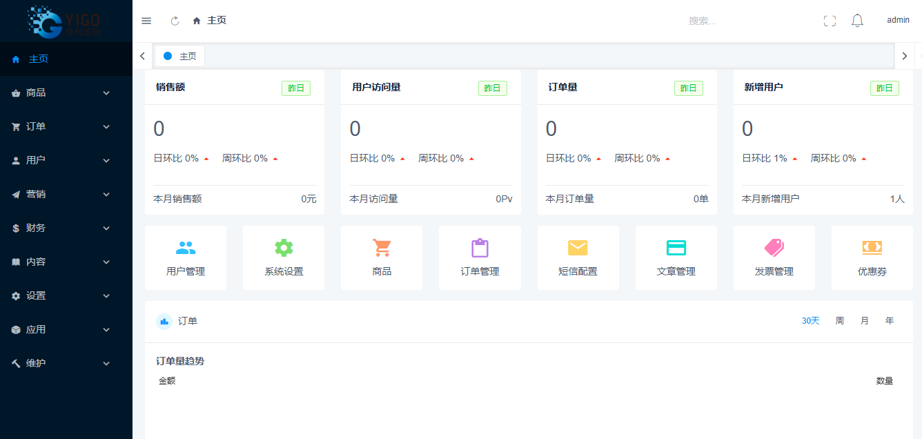Refresh the page using the reload icon
The width and height of the screenshot is (922, 439).
coord(175,20)
